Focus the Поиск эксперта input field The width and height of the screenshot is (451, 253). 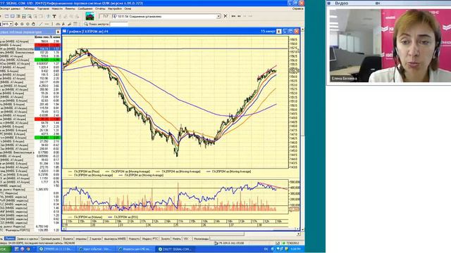(x=118, y=24)
